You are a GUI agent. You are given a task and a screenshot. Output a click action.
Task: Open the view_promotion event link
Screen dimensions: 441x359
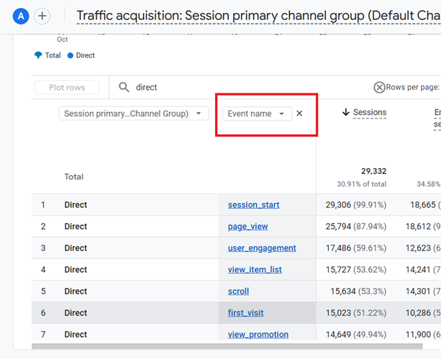point(258,335)
